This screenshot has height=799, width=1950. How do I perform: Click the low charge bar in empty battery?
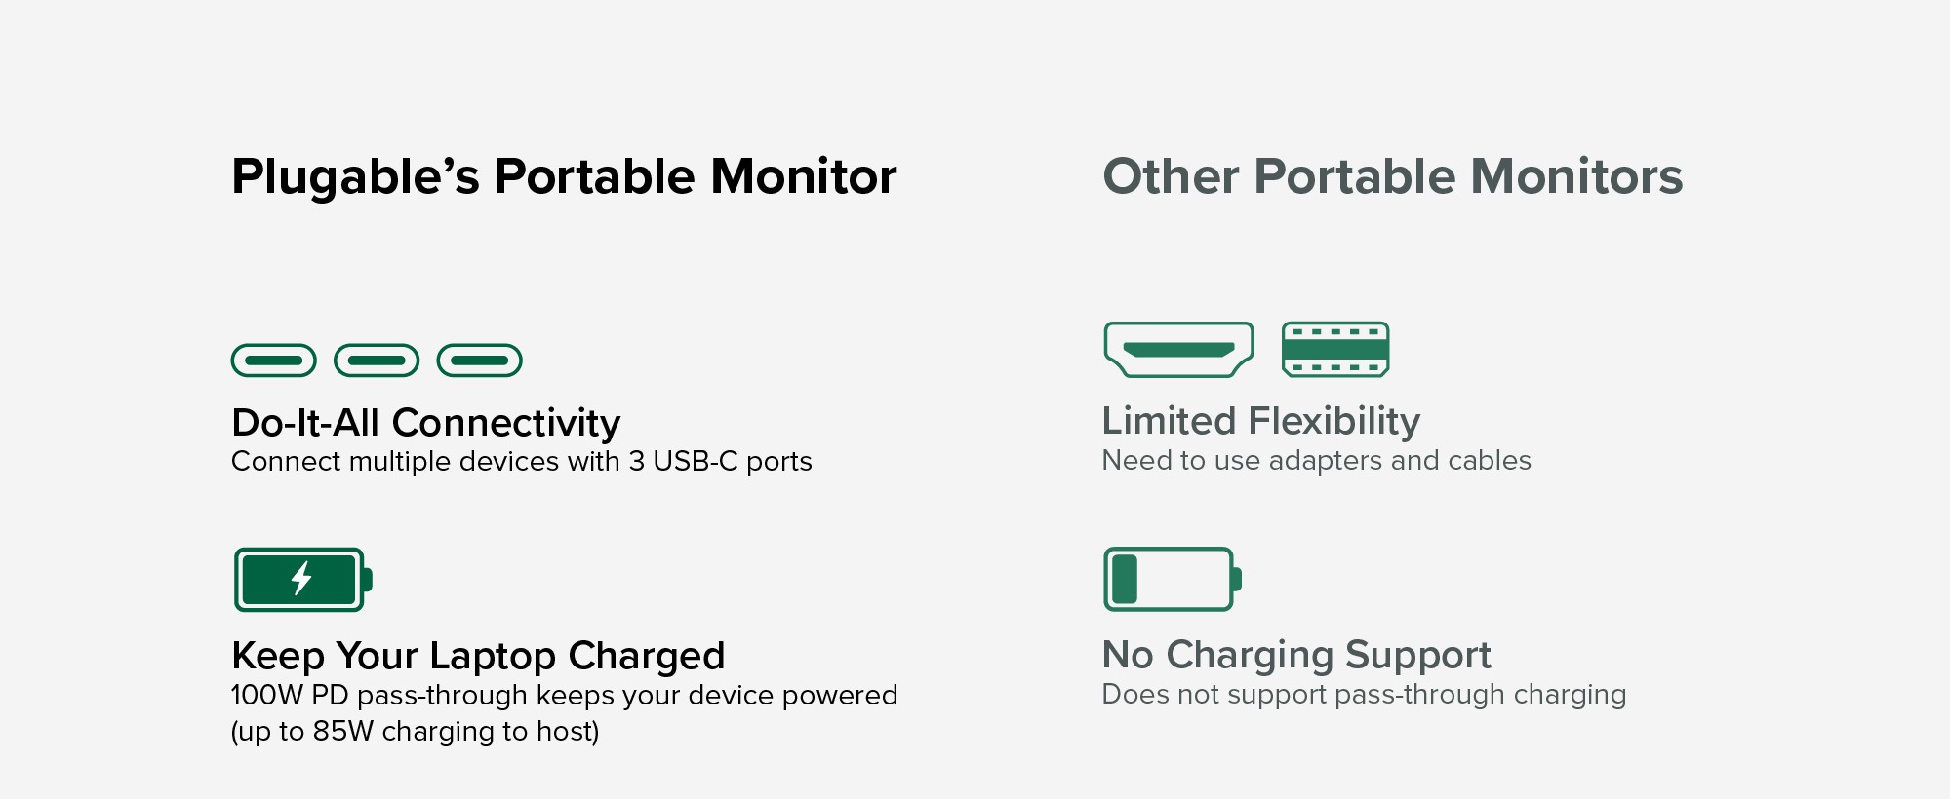pos(1125,579)
